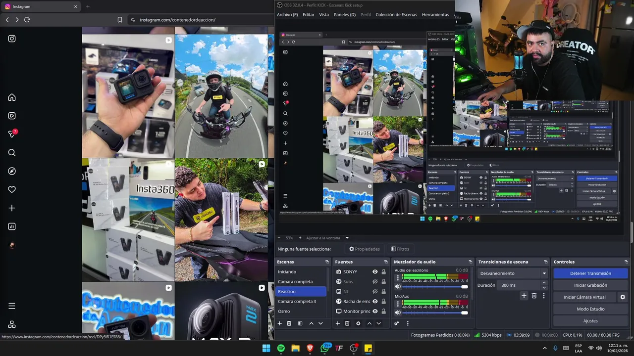Toggle lock on the Subs source

383,281
